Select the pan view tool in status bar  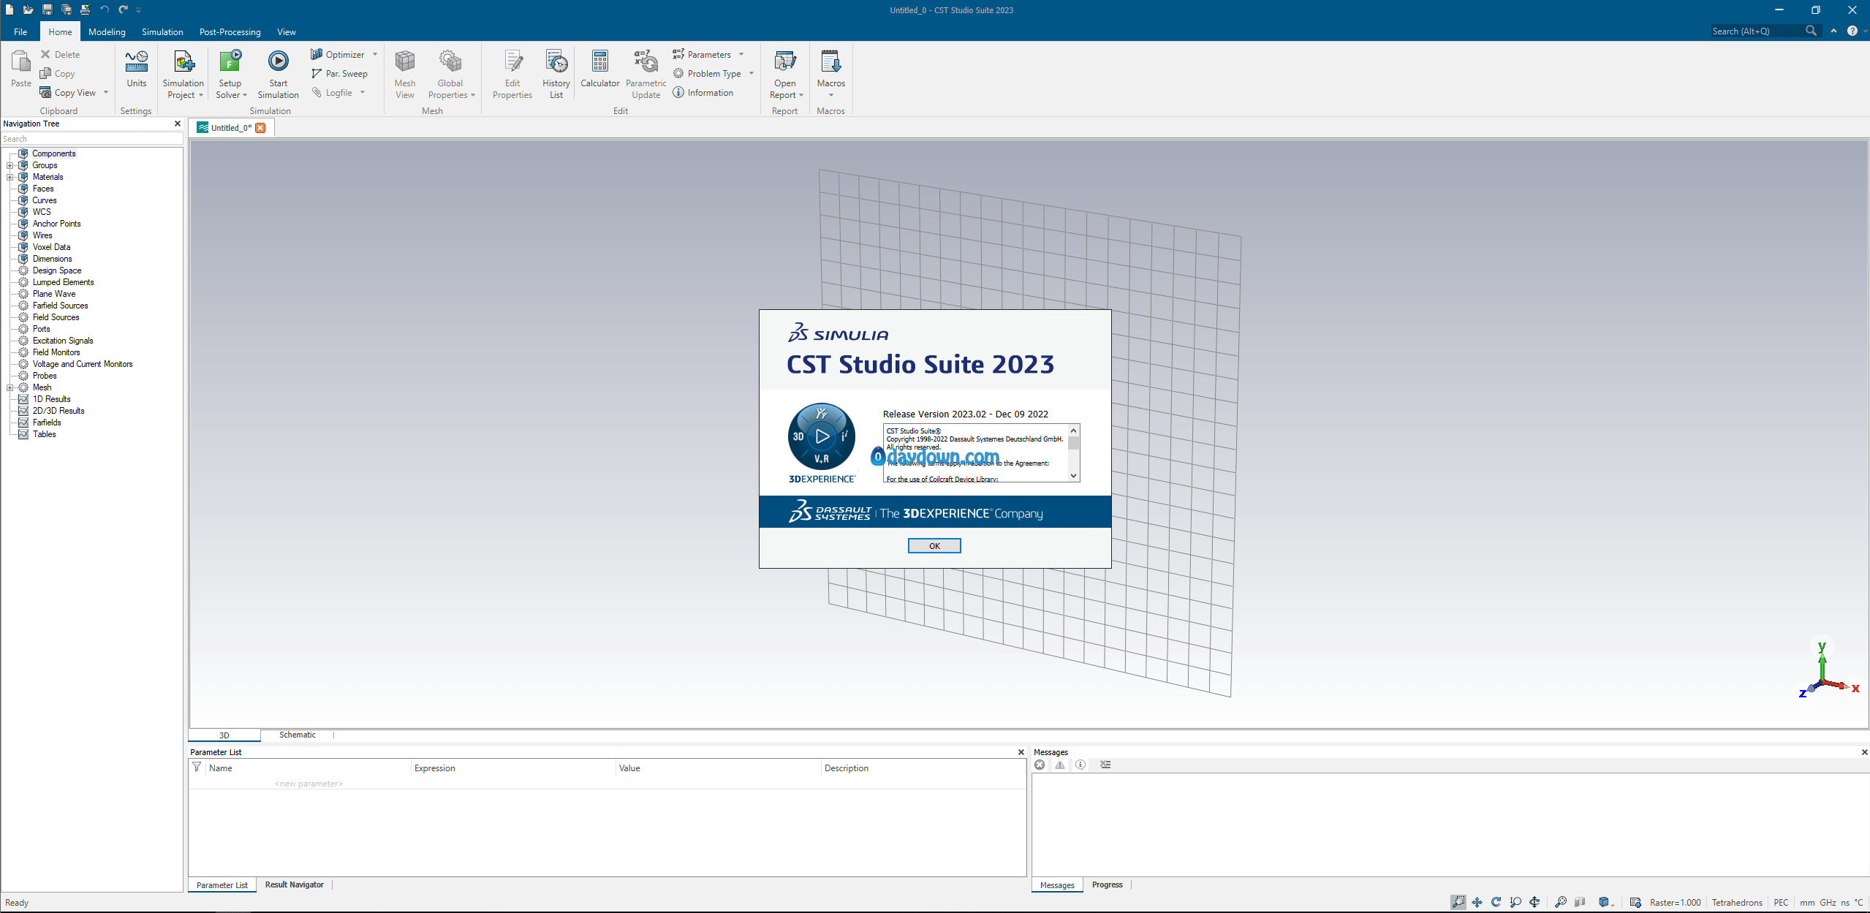click(1477, 902)
